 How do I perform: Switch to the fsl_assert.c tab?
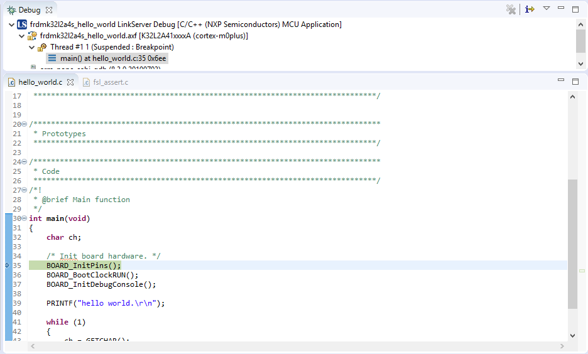tap(110, 82)
